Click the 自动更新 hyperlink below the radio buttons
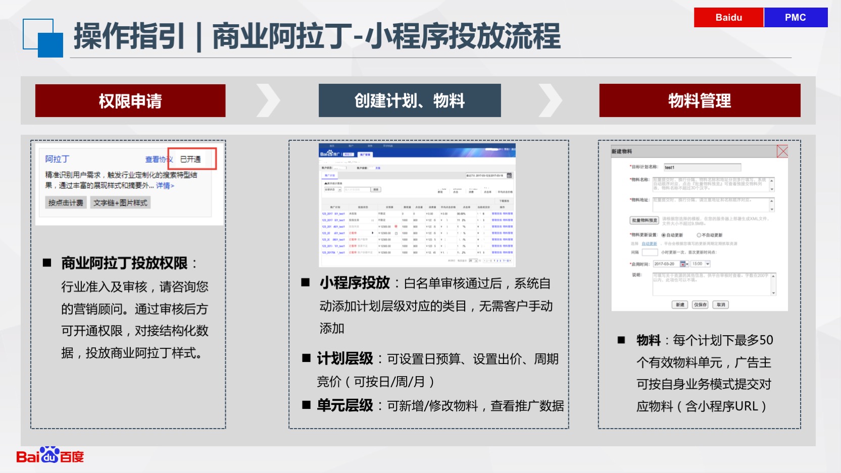 coord(649,244)
